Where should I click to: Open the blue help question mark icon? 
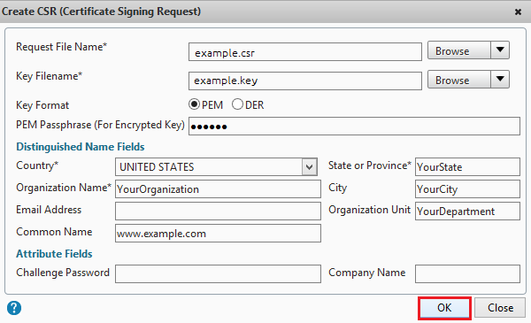14,308
